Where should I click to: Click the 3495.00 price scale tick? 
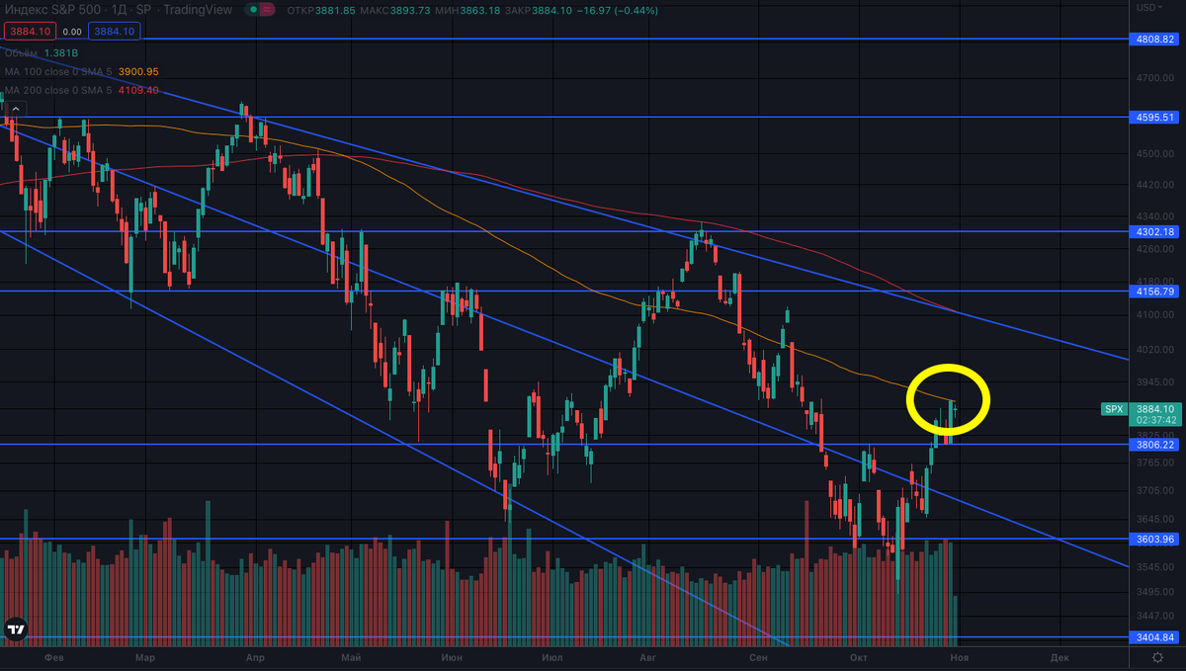1155,592
